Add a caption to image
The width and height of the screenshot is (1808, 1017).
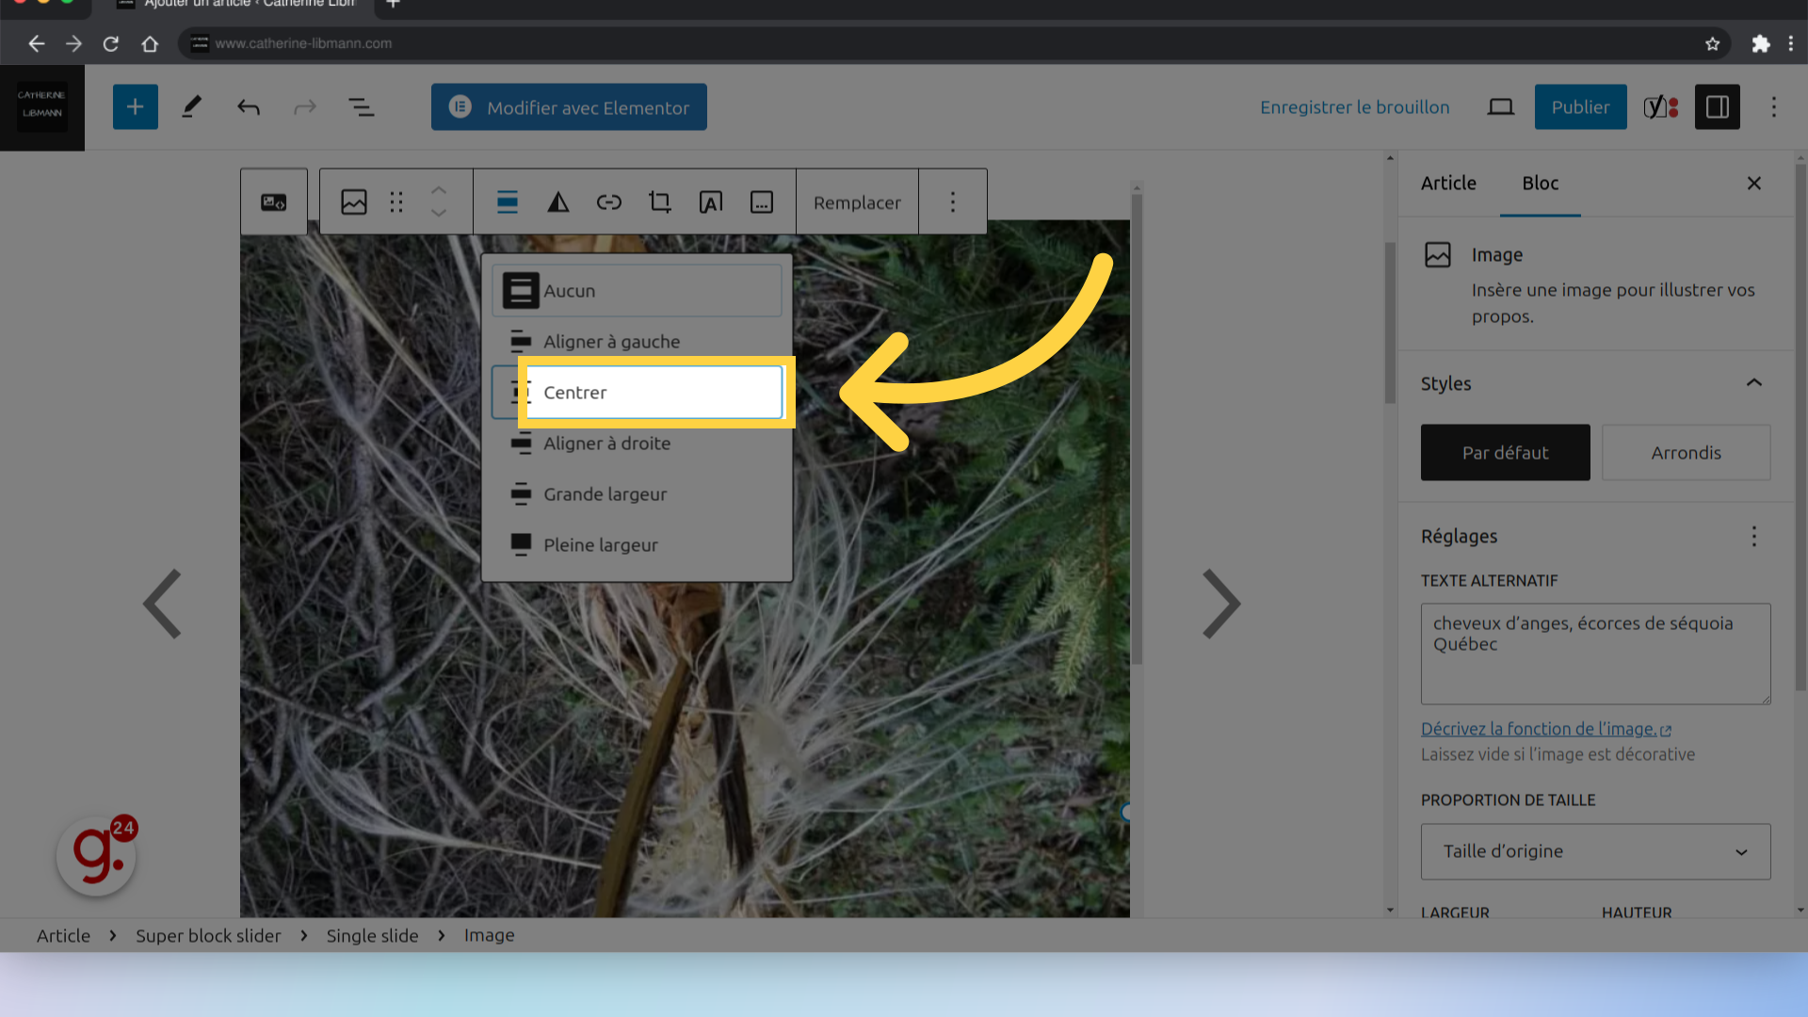click(x=762, y=202)
